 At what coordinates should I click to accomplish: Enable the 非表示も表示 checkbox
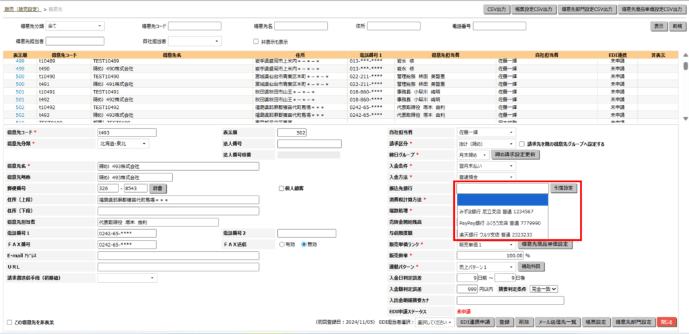(x=256, y=41)
